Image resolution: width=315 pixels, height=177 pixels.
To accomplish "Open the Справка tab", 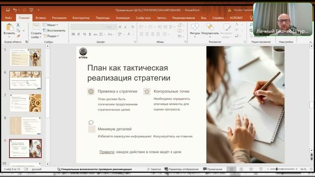I will pyautogui.click(x=218, y=18).
